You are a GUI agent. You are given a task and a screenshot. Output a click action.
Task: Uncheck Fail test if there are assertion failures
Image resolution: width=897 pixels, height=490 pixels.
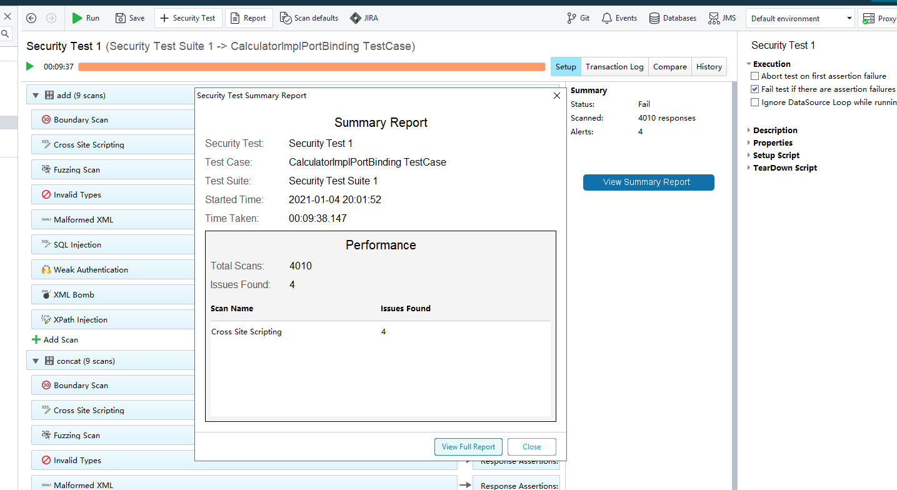pyautogui.click(x=755, y=89)
